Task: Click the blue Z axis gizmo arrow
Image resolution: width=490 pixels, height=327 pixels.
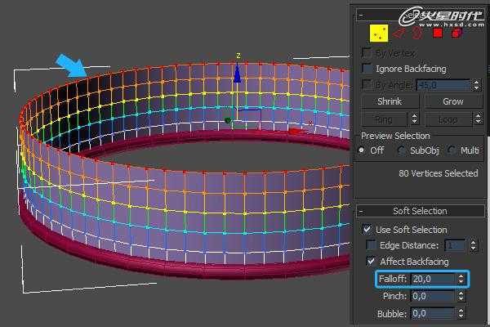Action: 238,73
